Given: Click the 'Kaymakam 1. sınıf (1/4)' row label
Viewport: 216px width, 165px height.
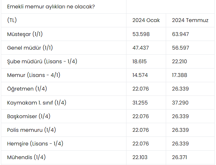Looking at the screenshot, I should click(37, 103).
